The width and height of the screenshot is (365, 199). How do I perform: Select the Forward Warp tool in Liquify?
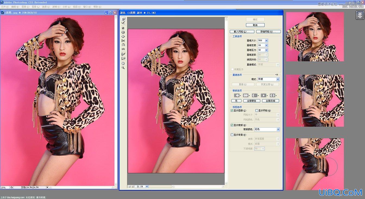pos(123,19)
